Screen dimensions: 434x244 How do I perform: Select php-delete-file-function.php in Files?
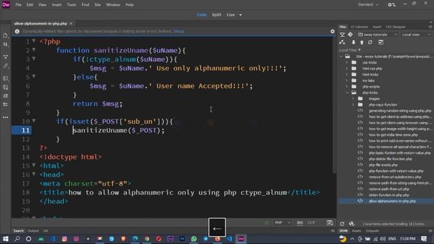coord(391,159)
